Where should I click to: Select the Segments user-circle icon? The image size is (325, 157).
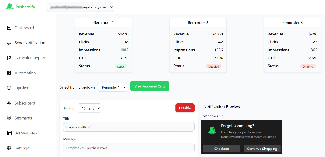pos(9,118)
